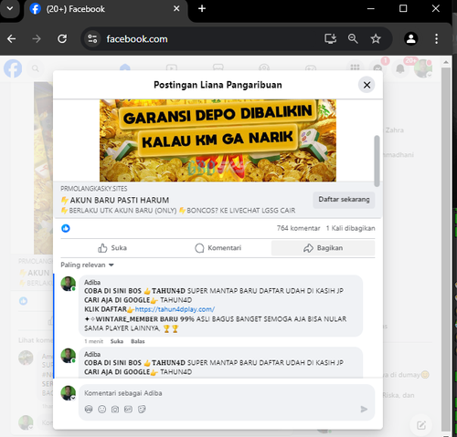Image resolution: width=457 pixels, height=437 pixels.
Task: Open site information icon beside address
Action: pos(92,39)
